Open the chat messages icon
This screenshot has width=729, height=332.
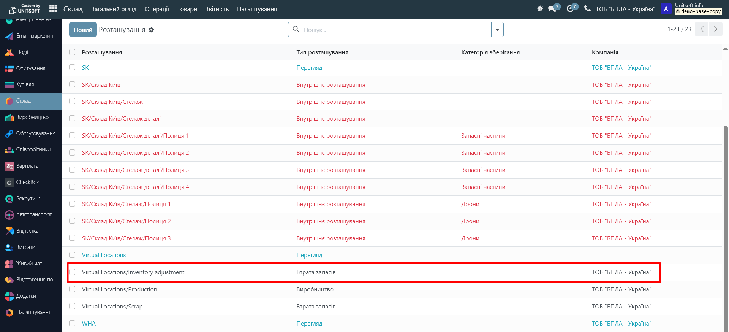(x=552, y=8)
